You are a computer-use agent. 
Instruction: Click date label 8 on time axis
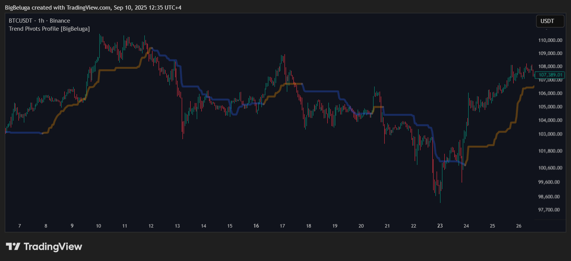(x=46, y=226)
